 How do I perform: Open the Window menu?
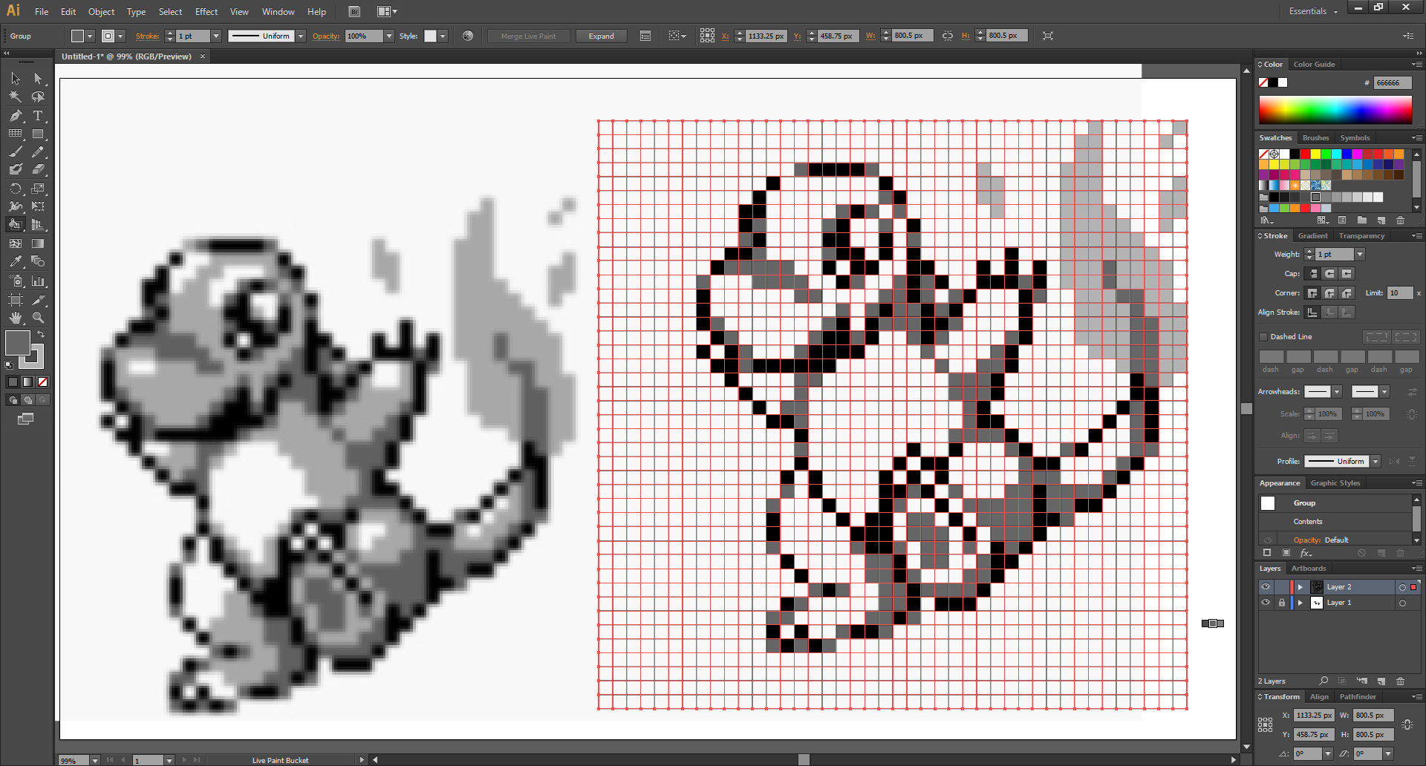pyautogui.click(x=278, y=12)
